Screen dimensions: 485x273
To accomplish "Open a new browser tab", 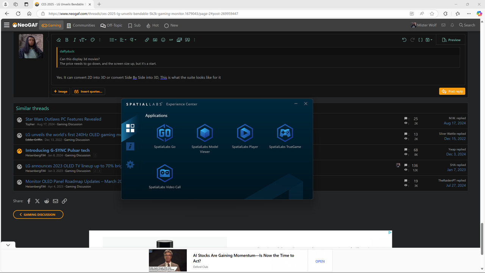I will pyautogui.click(x=99, y=4).
